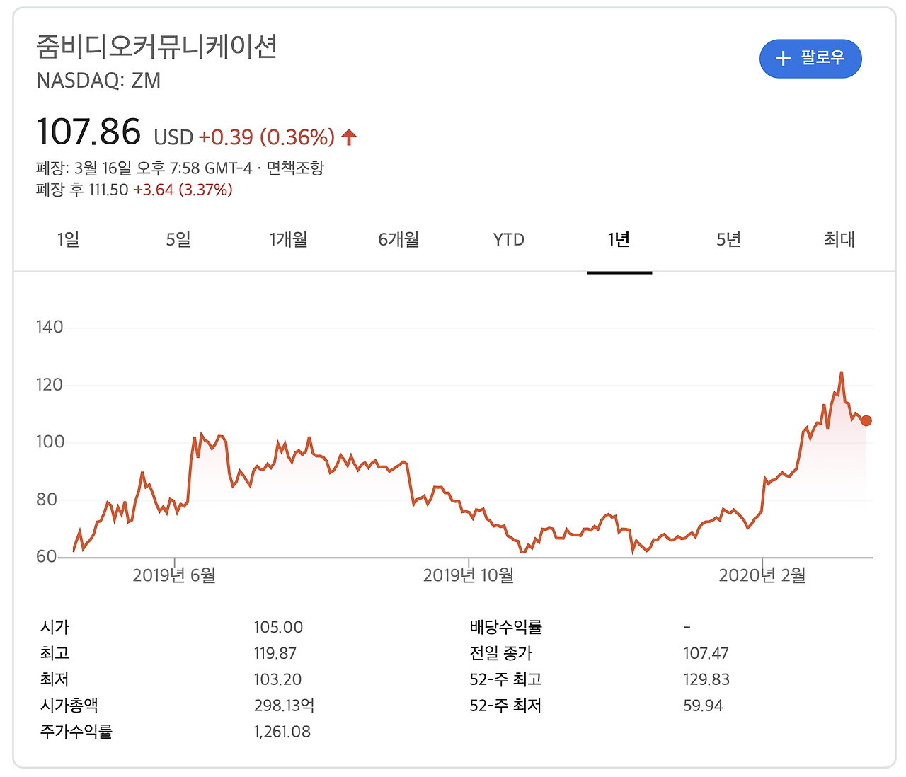Click the 52-주 최고 value 129.83
The height and width of the screenshot is (777, 906).
pos(706,679)
